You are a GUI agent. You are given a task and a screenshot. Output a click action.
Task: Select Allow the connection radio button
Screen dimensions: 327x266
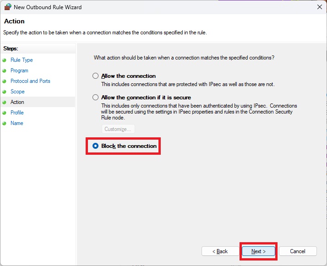click(x=96, y=76)
